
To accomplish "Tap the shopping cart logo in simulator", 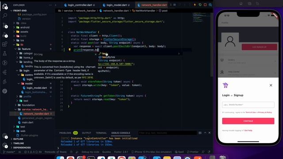I will 226,85.
